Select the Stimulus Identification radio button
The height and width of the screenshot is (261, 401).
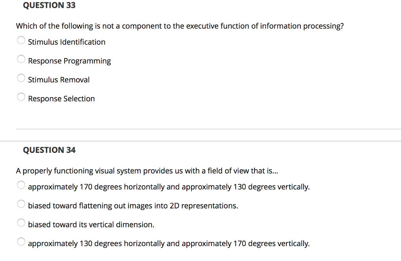(21, 40)
